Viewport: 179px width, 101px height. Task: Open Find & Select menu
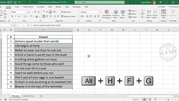(x=155, y=14)
